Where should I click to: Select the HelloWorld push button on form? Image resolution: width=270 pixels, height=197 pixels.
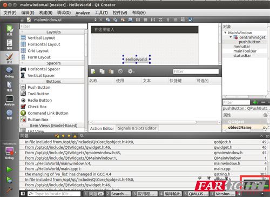[137, 59]
